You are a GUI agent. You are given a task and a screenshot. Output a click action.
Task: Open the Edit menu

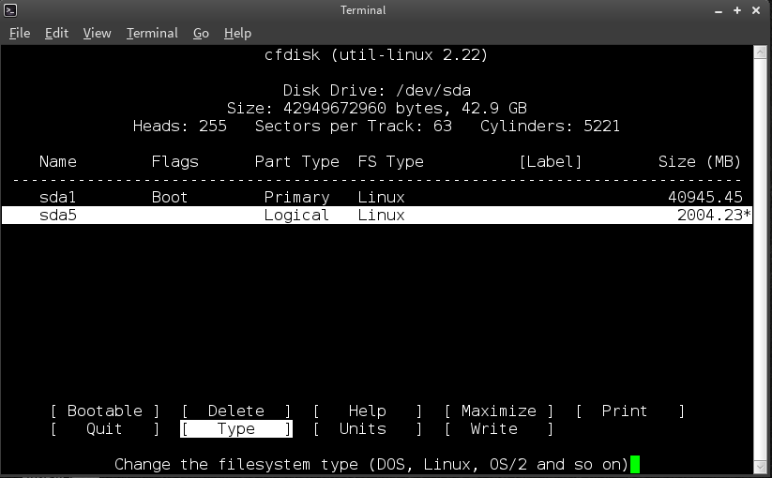(x=56, y=33)
